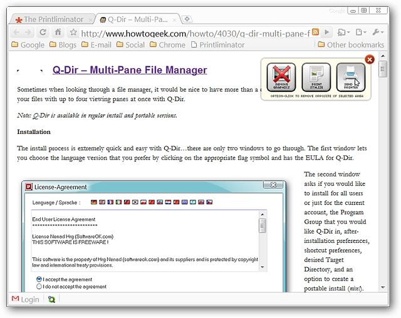Open the Chrome bookmarks folder
The image size is (401, 318).
click(167, 45)
